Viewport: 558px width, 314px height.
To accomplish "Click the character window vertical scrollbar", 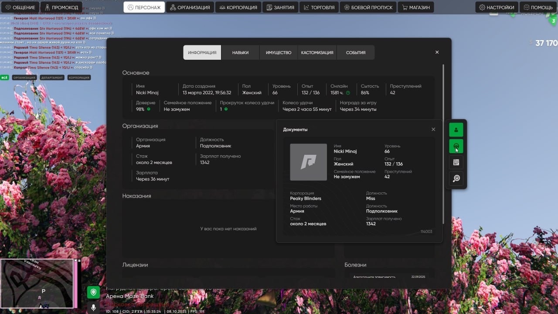I will pos(443,144).
